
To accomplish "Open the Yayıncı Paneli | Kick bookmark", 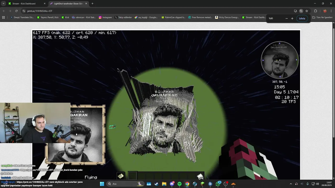I will point(48,17).
